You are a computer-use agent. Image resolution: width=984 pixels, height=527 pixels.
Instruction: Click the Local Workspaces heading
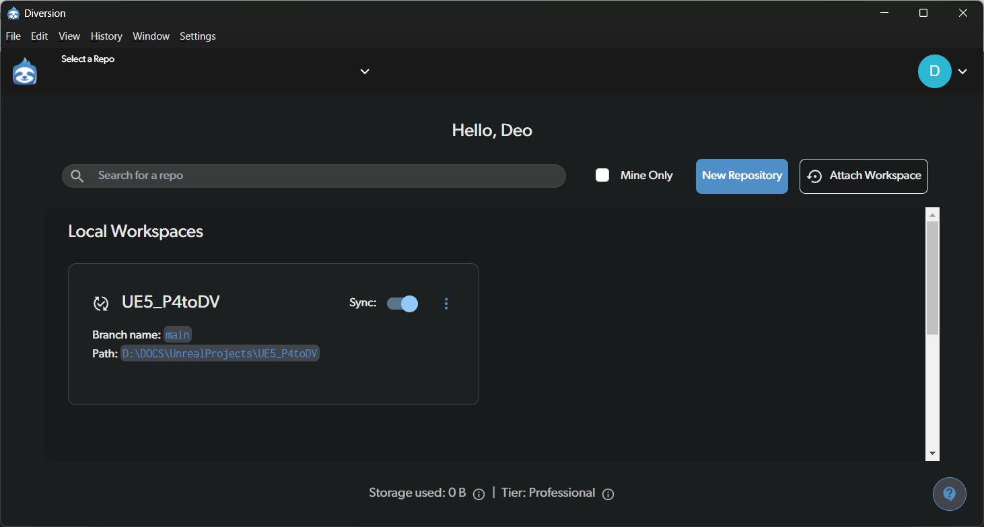click(x=136, y=232)
